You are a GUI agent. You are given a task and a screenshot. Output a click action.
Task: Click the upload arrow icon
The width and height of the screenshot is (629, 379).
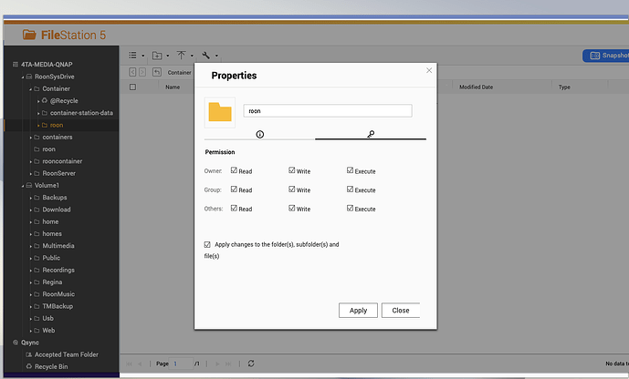182,56
